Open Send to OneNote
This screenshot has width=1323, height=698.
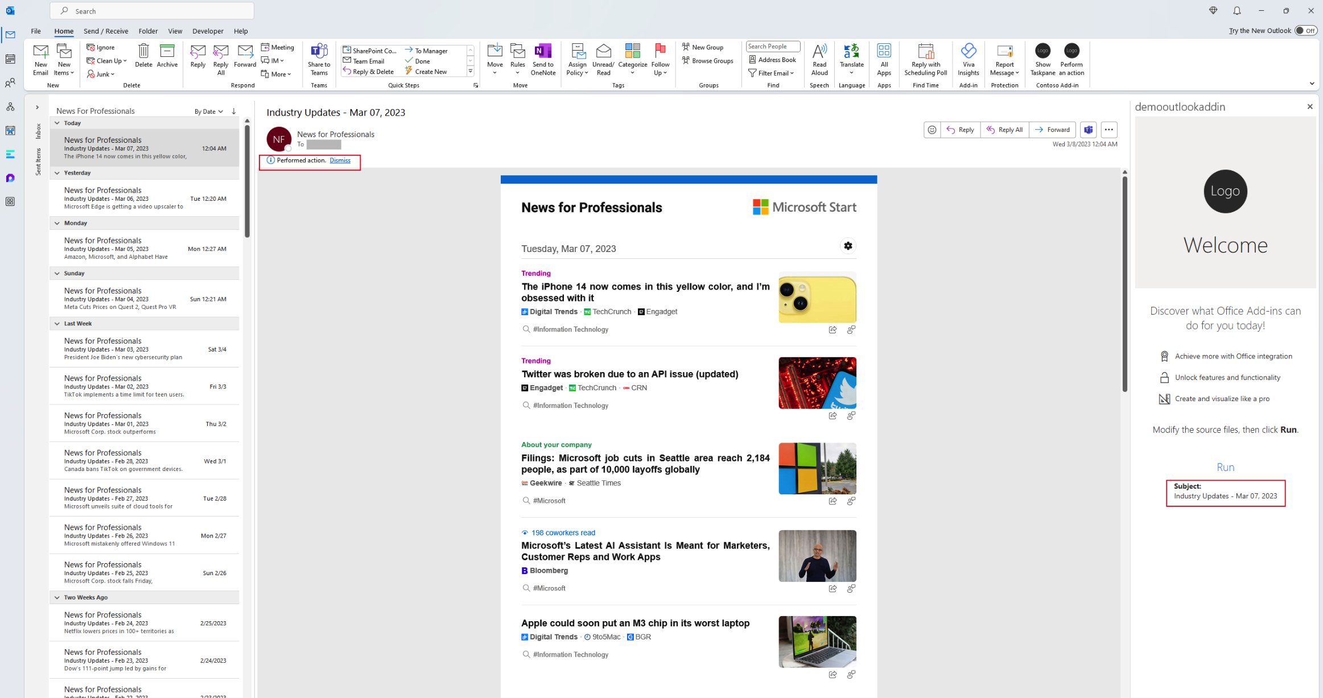pos(543,59)
